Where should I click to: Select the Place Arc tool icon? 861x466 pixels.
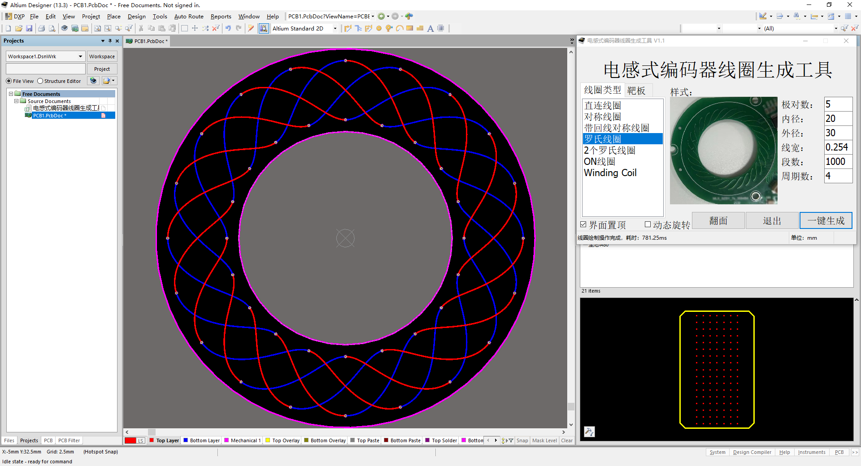(x=399, y=28)
